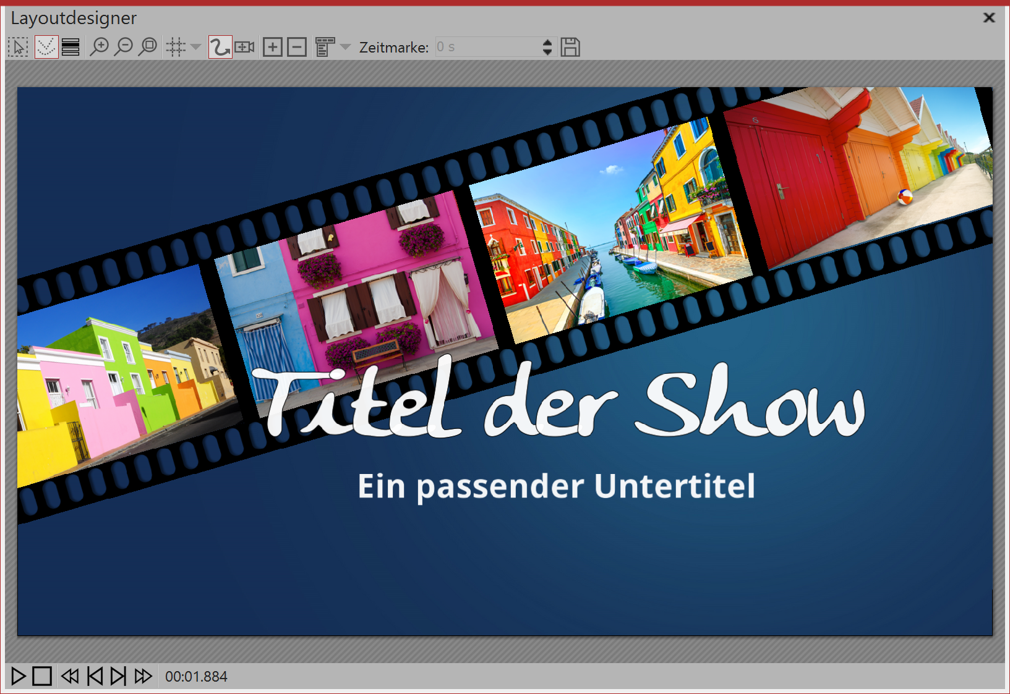This screenshot has height=694, width=1010.
Task: Play the animation preview
Action: click(x=19, y=676)
